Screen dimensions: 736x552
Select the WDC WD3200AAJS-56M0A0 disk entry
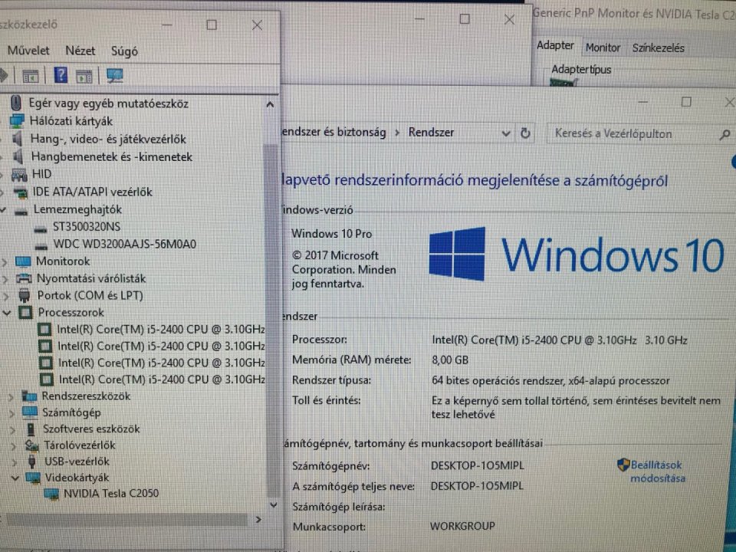(x=125, y=245)
